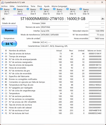
Task: Click status dot for attribute BB
Action: (x=3, y=79)
